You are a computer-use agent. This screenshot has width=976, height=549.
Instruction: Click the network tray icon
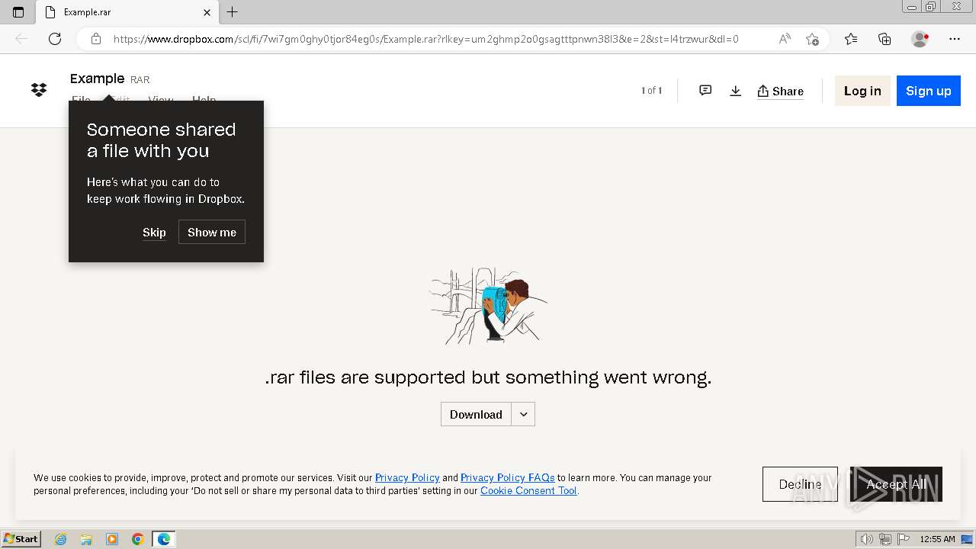click(x=885, y=539)
